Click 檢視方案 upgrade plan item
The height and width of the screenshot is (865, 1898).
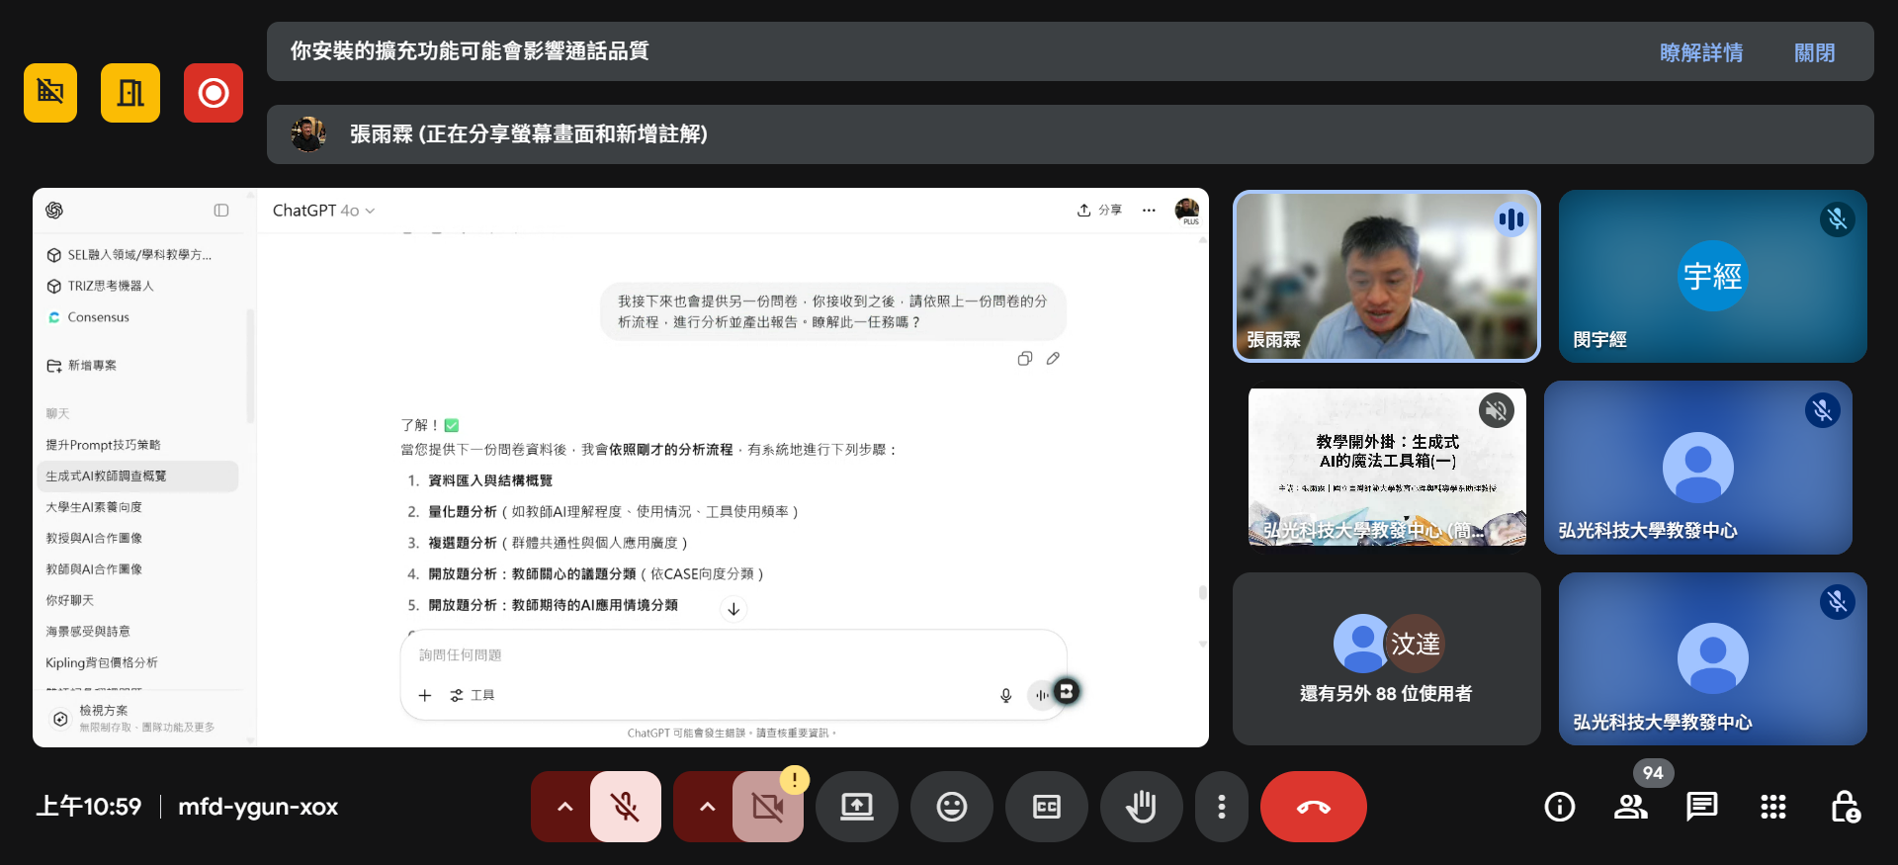coord(138,718)
